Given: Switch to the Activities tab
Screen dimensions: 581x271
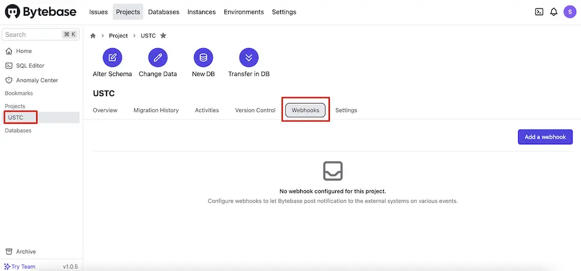Looking at the screenshot, I should [207, 110].
